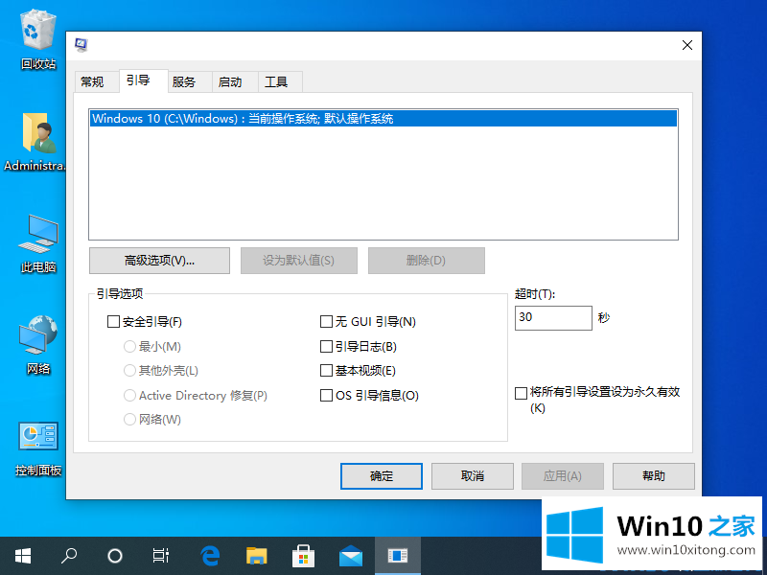Enable the 安全引导 checkbox

point(114,322)
